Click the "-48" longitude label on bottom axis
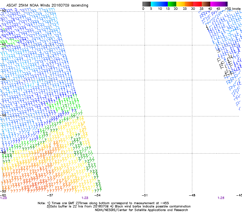The height and width of the screenshot is (212, 242). pyautogui.click(x=192, y=195)
